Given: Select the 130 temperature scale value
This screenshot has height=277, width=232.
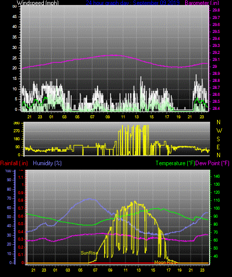Looking at the screenshot, I should click(x=217, y=184).
